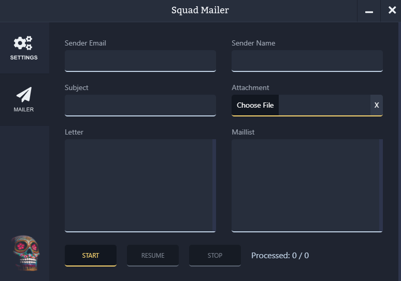
Task: Click the colorful skull logo
Action: pyautogui.click(x=24, y=253)
